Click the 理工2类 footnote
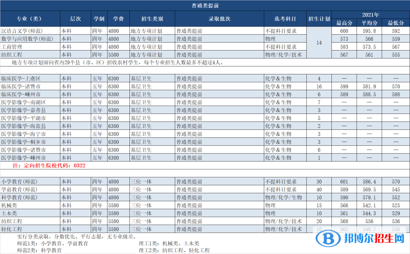This screenshot has width=410, height=254. point(174,250)
